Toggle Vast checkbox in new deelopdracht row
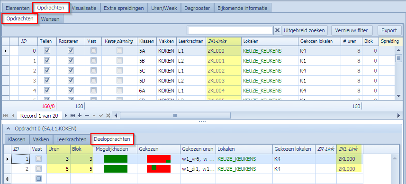The height and width of the screenshot is (184, 406). pos(38,178)
